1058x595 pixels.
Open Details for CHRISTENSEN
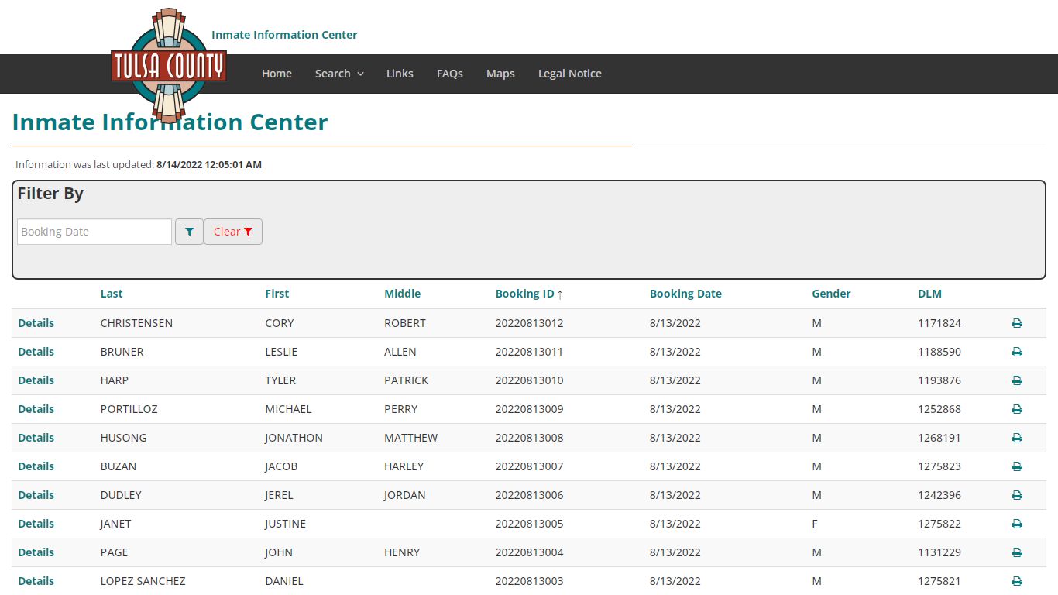(36, 323)
